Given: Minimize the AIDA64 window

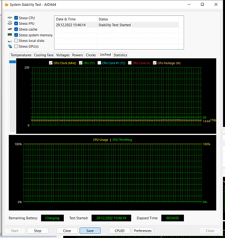Looking at the screenshot, I should [x=189, y=4].
